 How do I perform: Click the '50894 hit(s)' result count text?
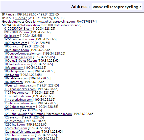pos(10,25)
